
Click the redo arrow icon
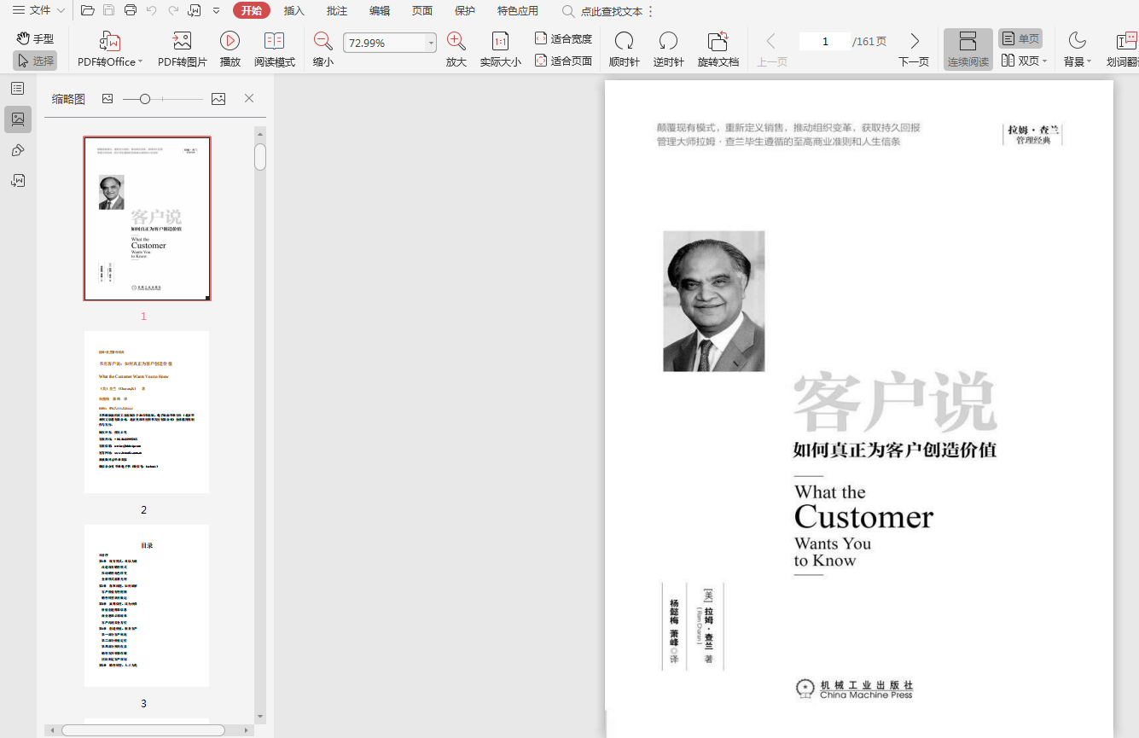point(173,11)
